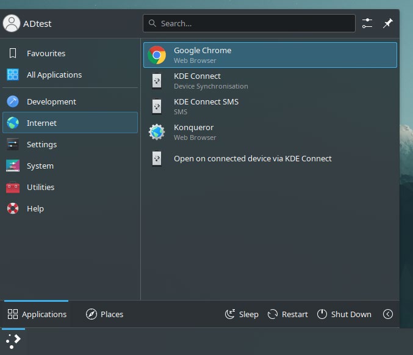
Task: Click the Sleep moon icon
Action: [230, 314]
